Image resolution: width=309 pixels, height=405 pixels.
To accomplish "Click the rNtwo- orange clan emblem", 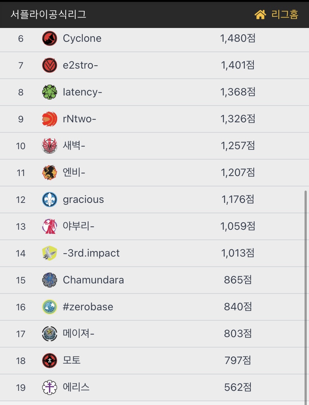I will point(50,119).
